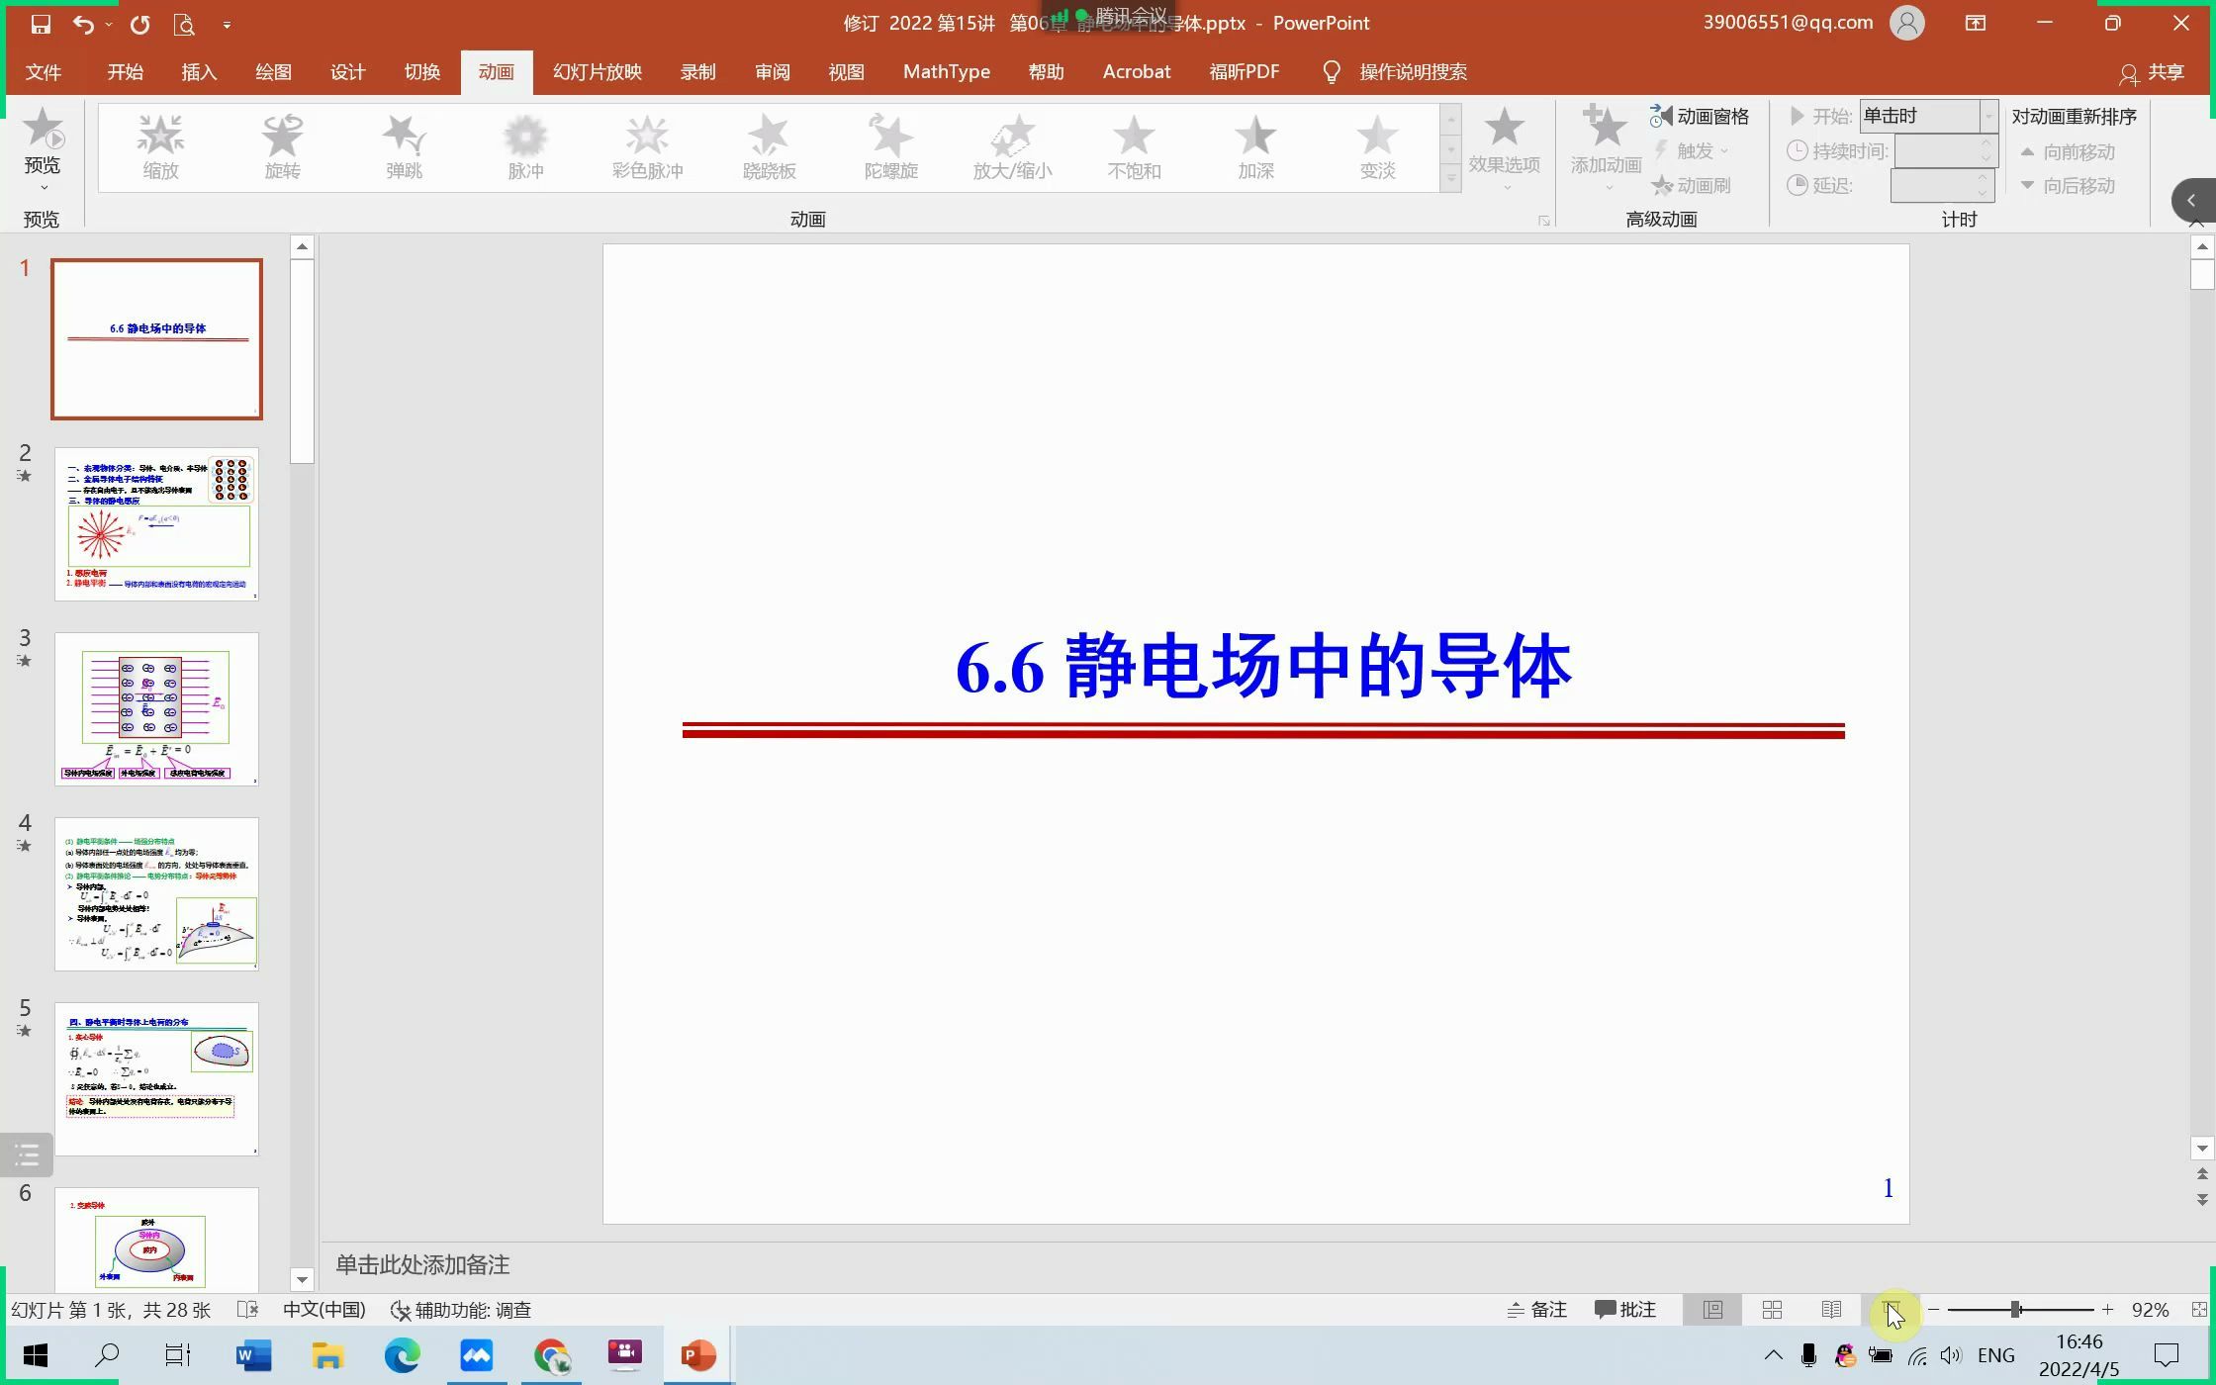Apply the 脉冲 (Pulse) animation
Image resolution: width=2216 pixels, height=1385 pixels.
coord(524,146)
